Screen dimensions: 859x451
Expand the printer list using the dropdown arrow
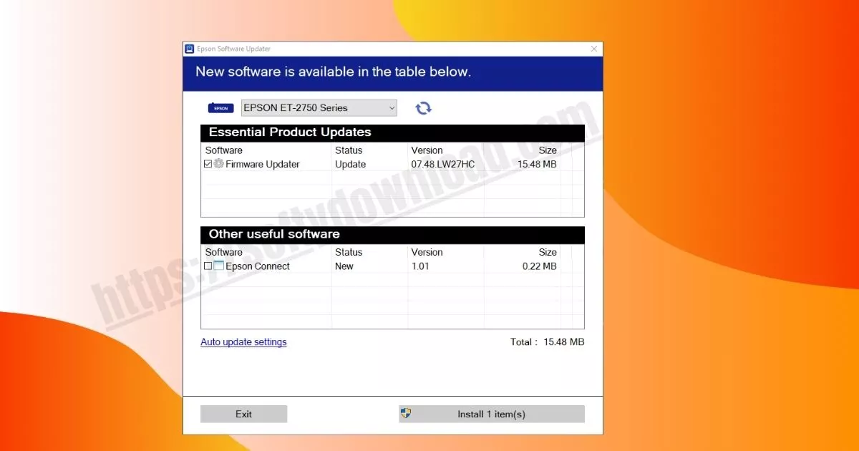click(392, 108)
